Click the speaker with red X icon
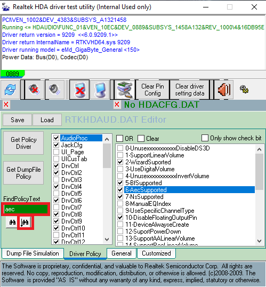 click(x=34, y=90)
